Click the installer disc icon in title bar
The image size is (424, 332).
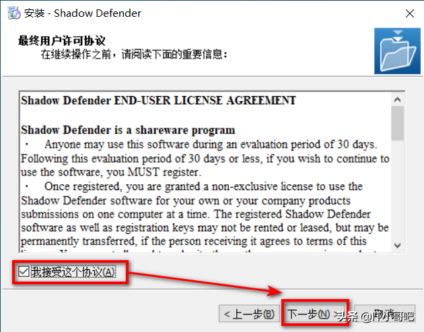point(14,13)
